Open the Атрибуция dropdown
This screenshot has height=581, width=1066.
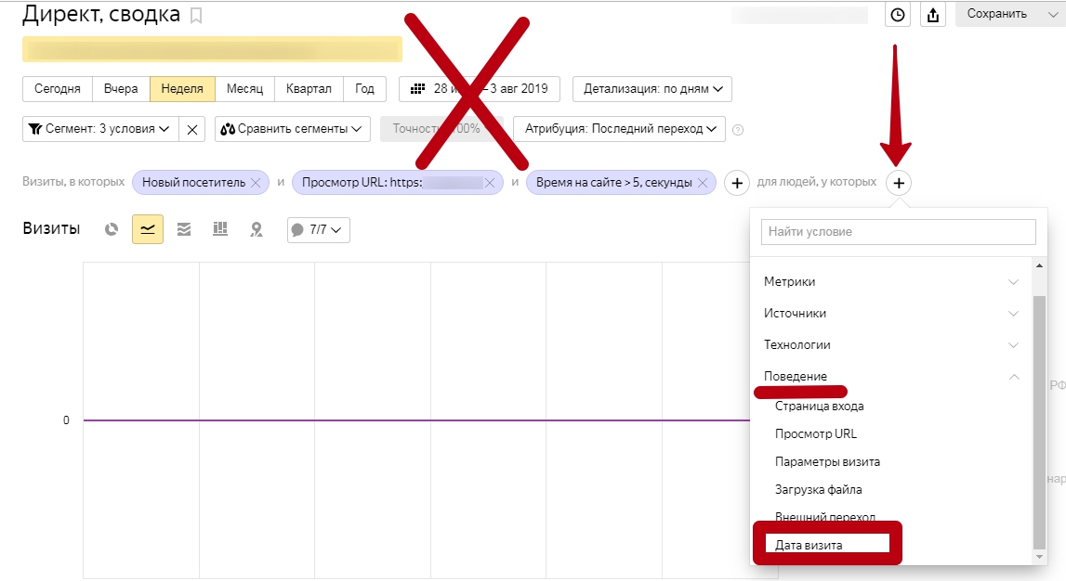point(619,129)
